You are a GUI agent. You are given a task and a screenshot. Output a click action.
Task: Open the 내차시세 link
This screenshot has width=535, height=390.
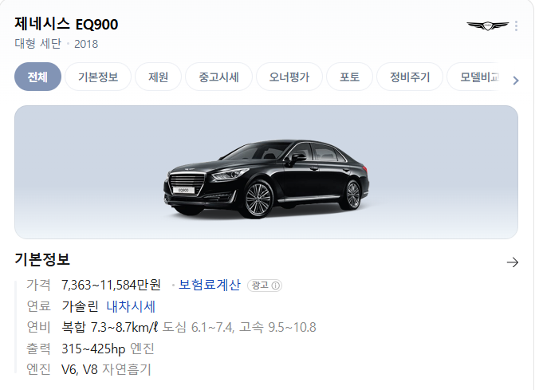click(x=131, y=306)
